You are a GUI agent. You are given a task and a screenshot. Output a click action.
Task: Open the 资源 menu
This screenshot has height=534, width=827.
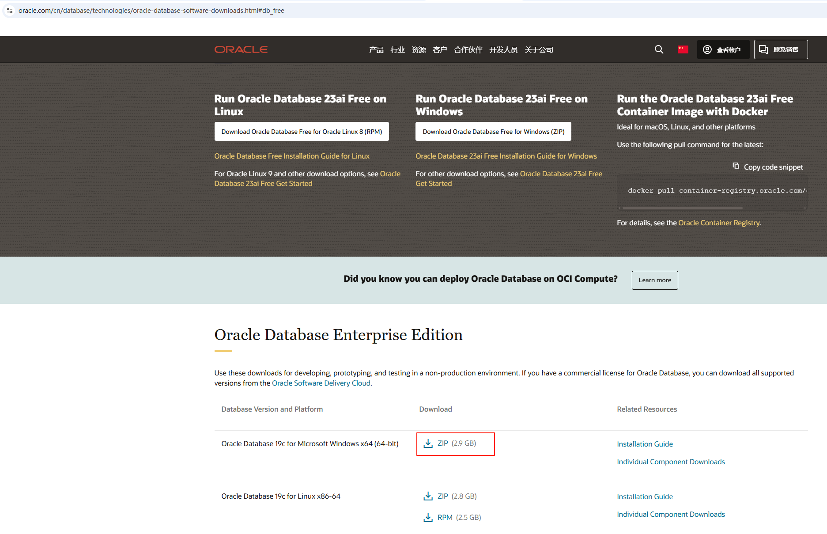(x=419, y=49)
